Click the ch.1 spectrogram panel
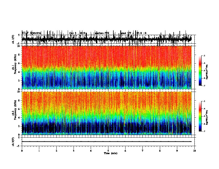Image resolution: width=219 pixels, height=169 pixels. click(106, 67)
